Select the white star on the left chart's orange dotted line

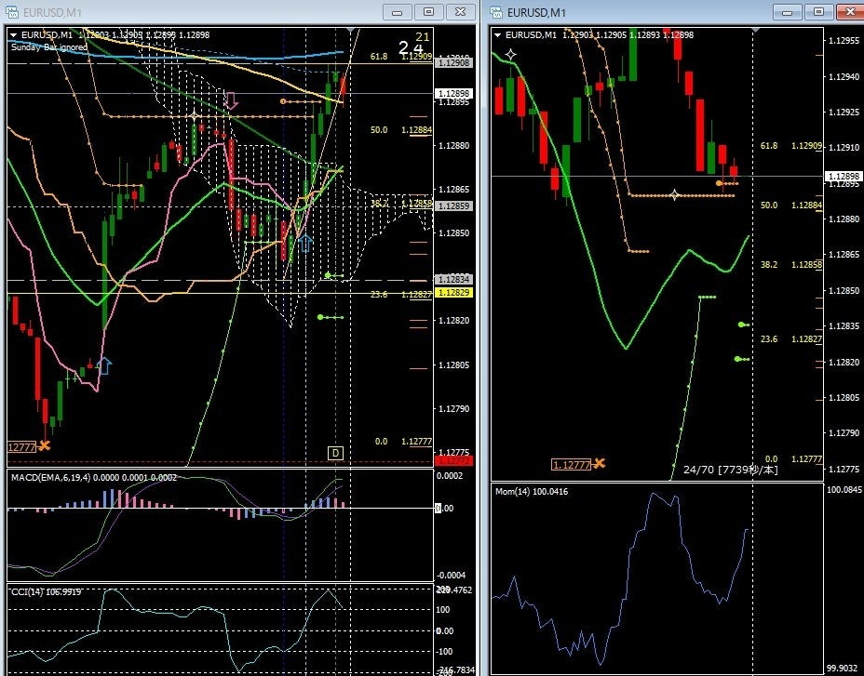tap(194, 116)
